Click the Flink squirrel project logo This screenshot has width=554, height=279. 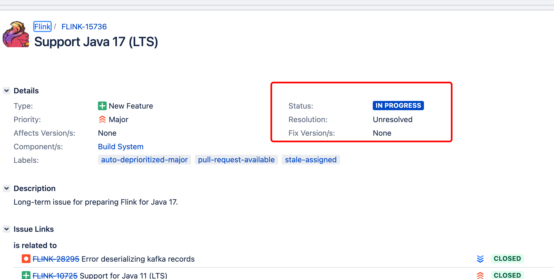pyautogui.click(x=16, y=34)
